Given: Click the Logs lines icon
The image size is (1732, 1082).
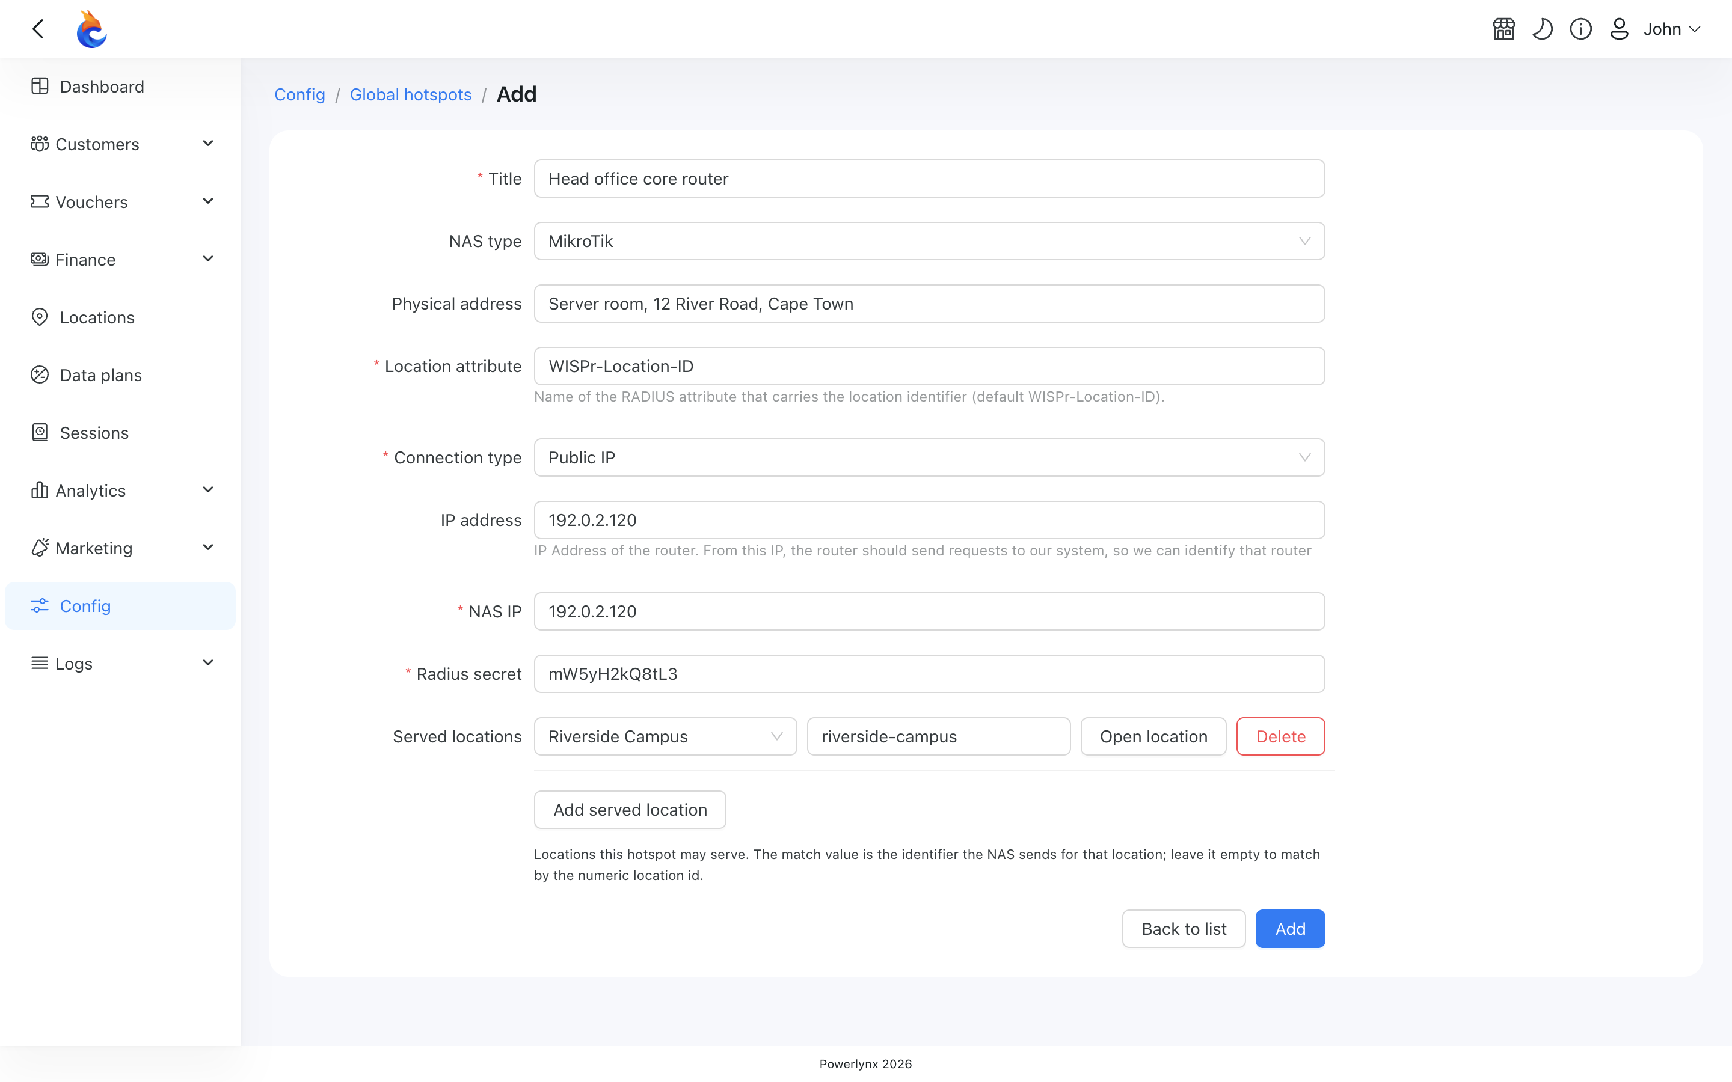Looking at the screenshot, I should (x=39, y=662).
